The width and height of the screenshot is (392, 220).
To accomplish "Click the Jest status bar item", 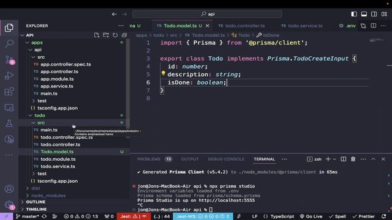I will point(134,216).
